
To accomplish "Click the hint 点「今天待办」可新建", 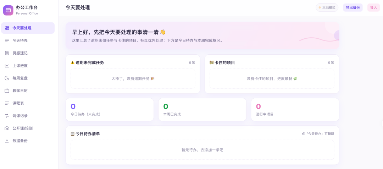I will click(318, 134).
